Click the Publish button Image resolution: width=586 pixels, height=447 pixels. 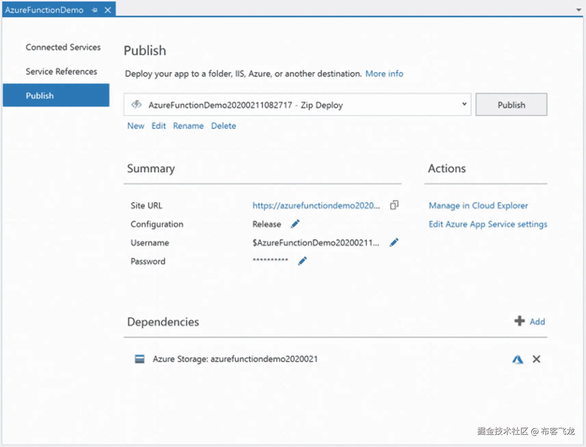coord(511,105)
